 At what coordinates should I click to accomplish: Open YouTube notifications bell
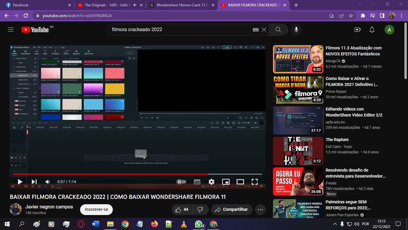pyautogui.click(x=372, y=30)
